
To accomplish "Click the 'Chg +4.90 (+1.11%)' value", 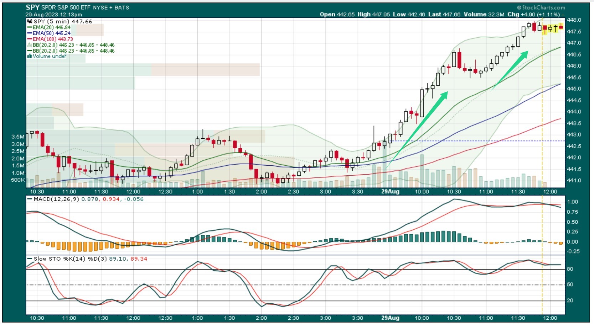I will (x=533, y=15).
